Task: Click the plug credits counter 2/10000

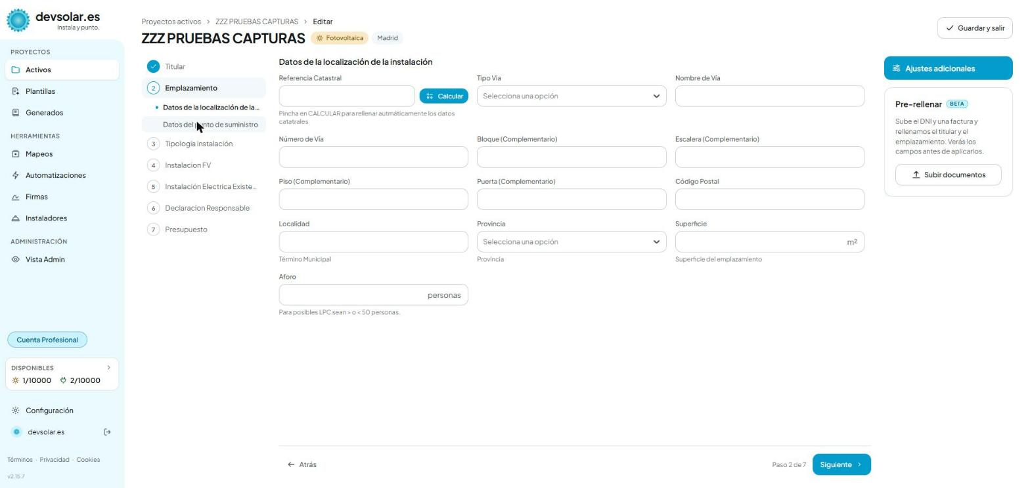Action: coord(80,380)
